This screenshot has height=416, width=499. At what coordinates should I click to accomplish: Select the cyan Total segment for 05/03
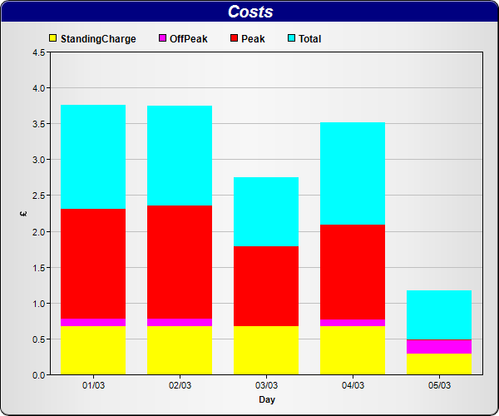pyautogui.click(x=439, y=314)
